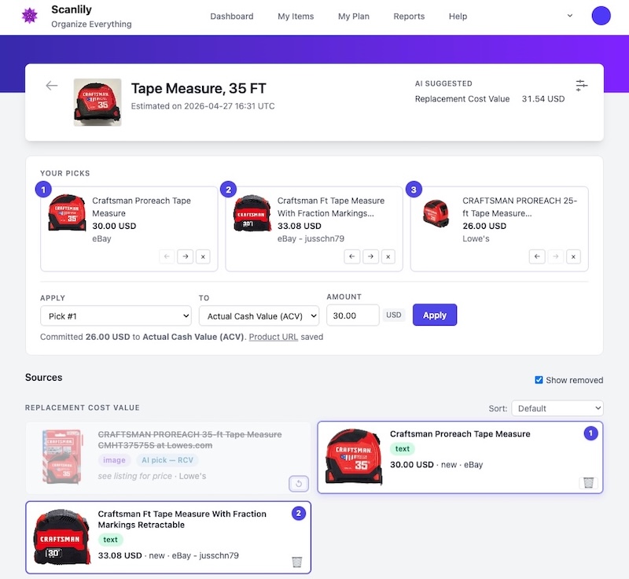Remove pick 2 with the x button
Image resolution: width=629 pixels, height=579 pixels.
(388, 256)
